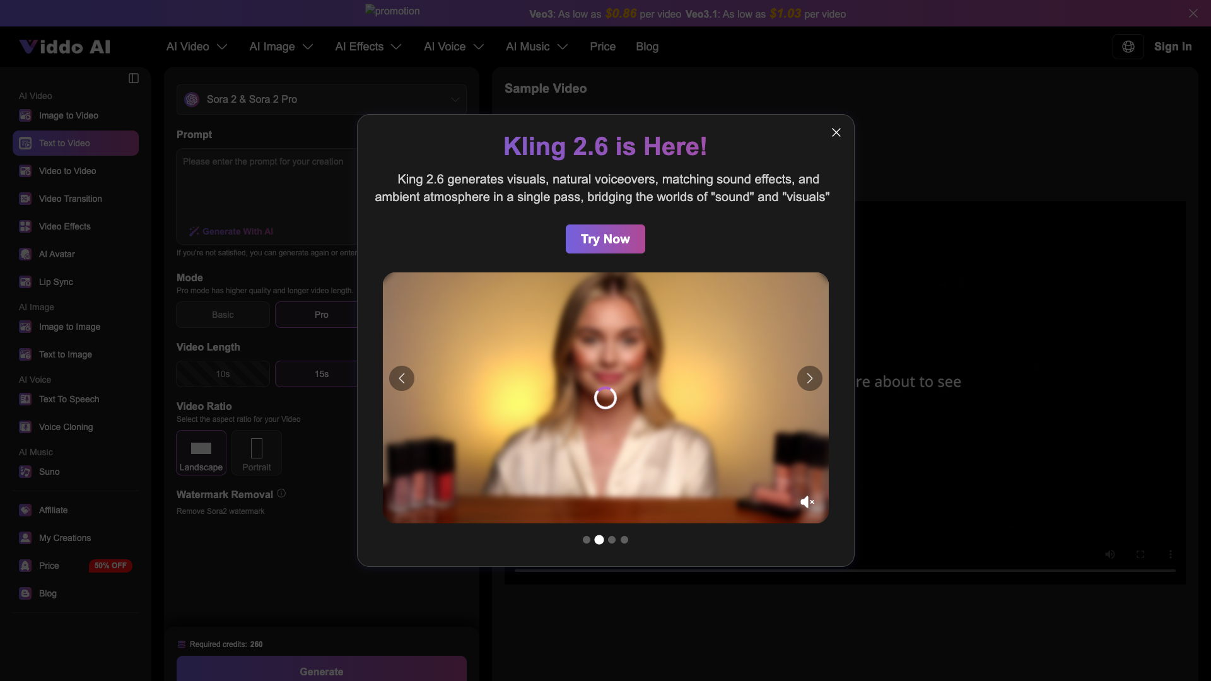This screenshot has width=1211, height=681.
Task: Go to first carousel slide dot
Action: [587, 540]
